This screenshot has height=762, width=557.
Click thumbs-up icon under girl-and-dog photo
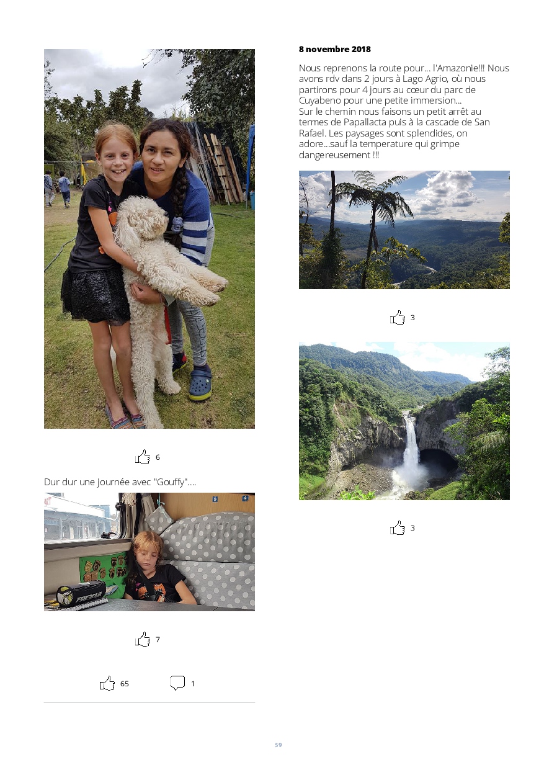pyautogui.click(x=143, y=457)
